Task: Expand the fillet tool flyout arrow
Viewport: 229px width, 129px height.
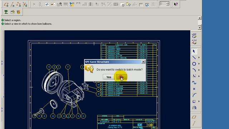Action: coord(199,76)
